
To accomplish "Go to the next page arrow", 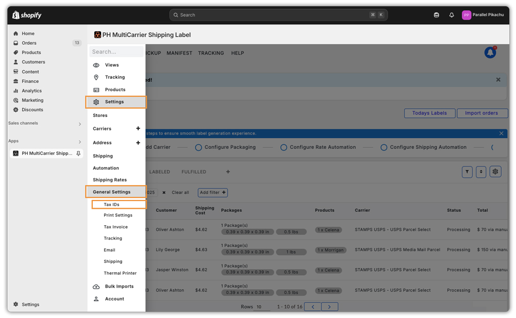I will [329, 307].
